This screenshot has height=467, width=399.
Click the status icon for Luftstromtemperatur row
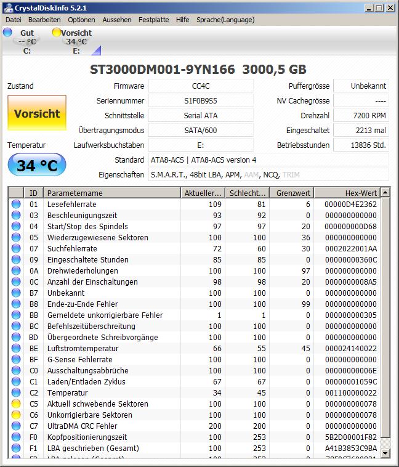click(x=16, y=348)
